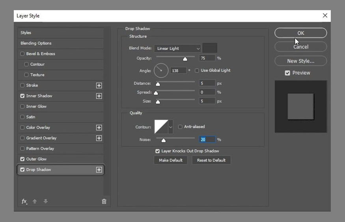Enable the Inner Glow checkbox
Screen dimensions: 345x222
[22, 106]
